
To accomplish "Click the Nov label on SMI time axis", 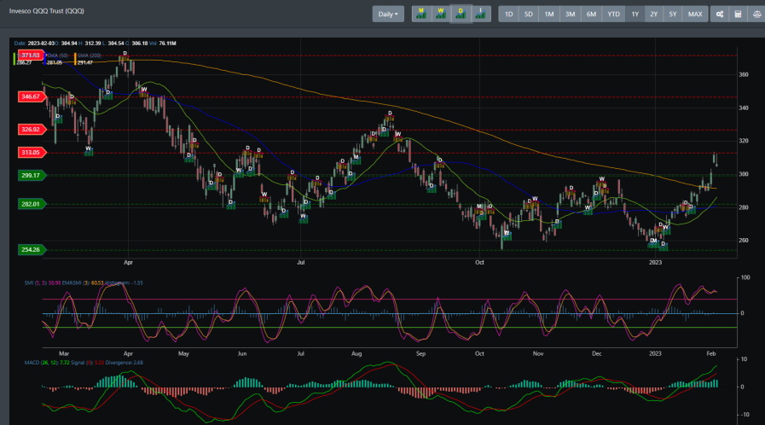I will [538, 354].
